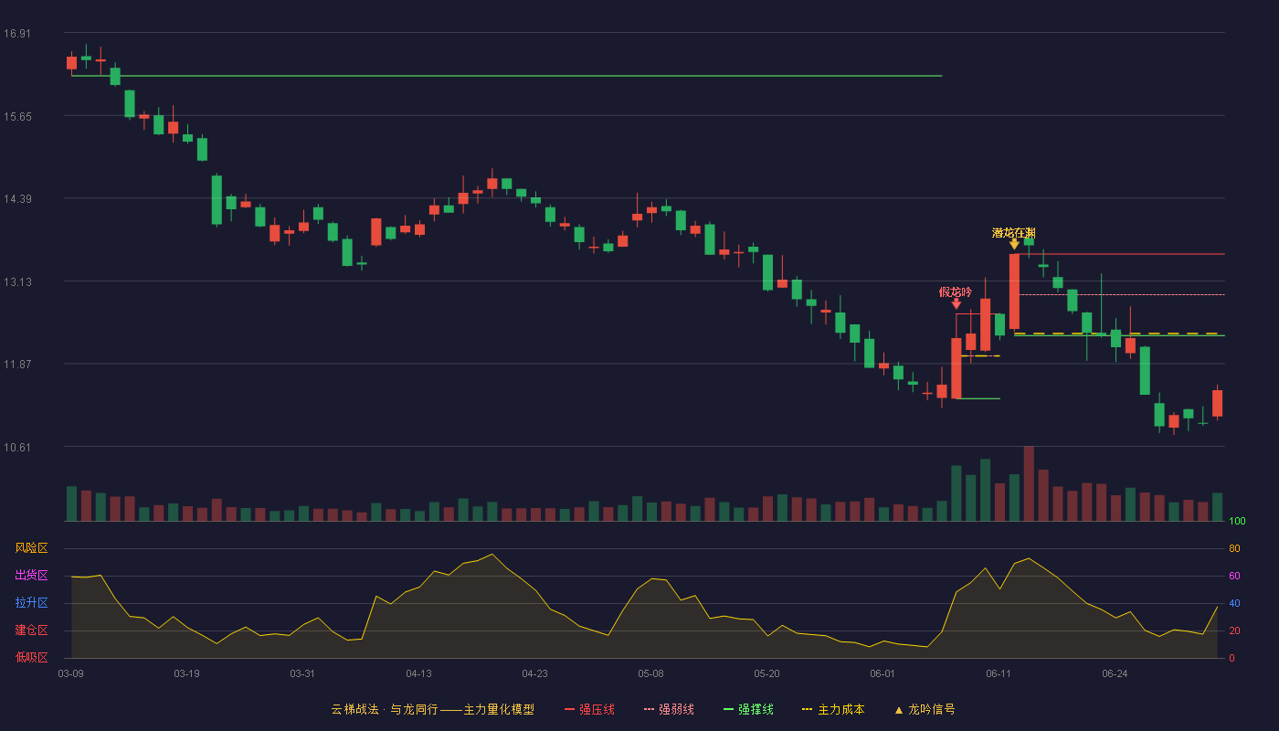Click the 假龙吟 signal label
Viewport: 1279px width, 731px height.
click(956, 292)
